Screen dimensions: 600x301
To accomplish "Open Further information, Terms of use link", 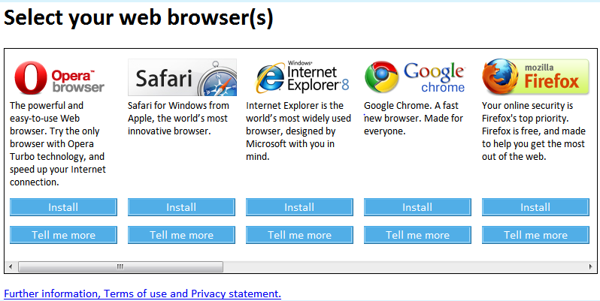I will pos(142,293).
